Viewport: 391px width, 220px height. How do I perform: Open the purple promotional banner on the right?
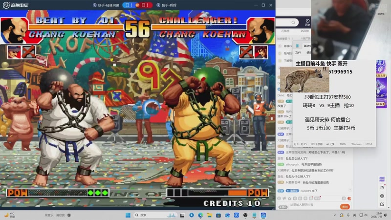tap(381, 84)
